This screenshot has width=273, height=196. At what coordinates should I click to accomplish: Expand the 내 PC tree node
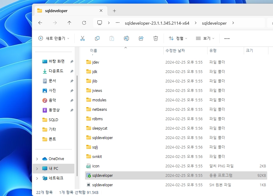pos(37,169)
